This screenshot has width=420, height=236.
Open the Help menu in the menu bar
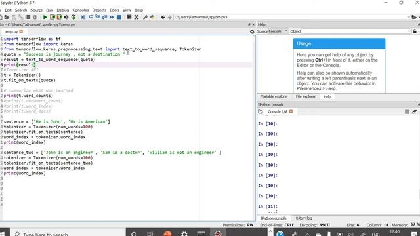(138, 10)
